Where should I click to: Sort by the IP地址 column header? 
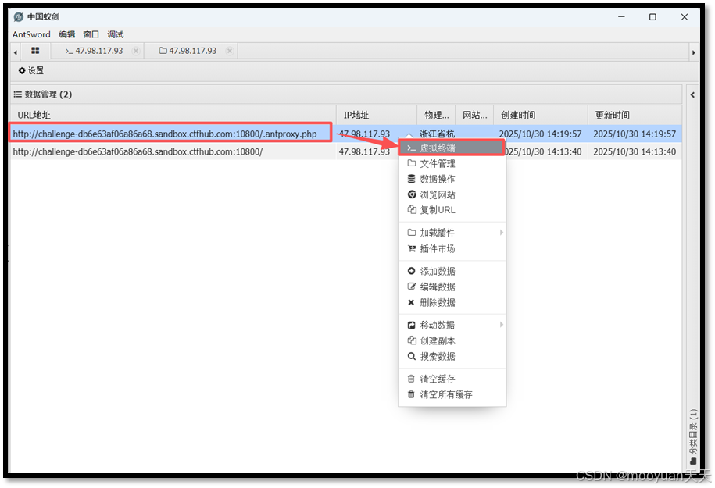(377, 116)
